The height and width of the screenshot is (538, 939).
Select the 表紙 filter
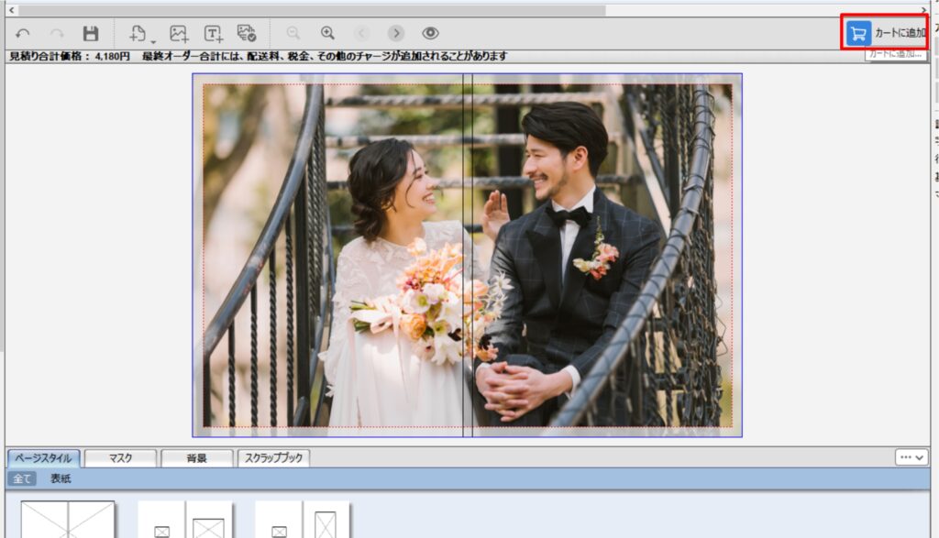point(61,478)
